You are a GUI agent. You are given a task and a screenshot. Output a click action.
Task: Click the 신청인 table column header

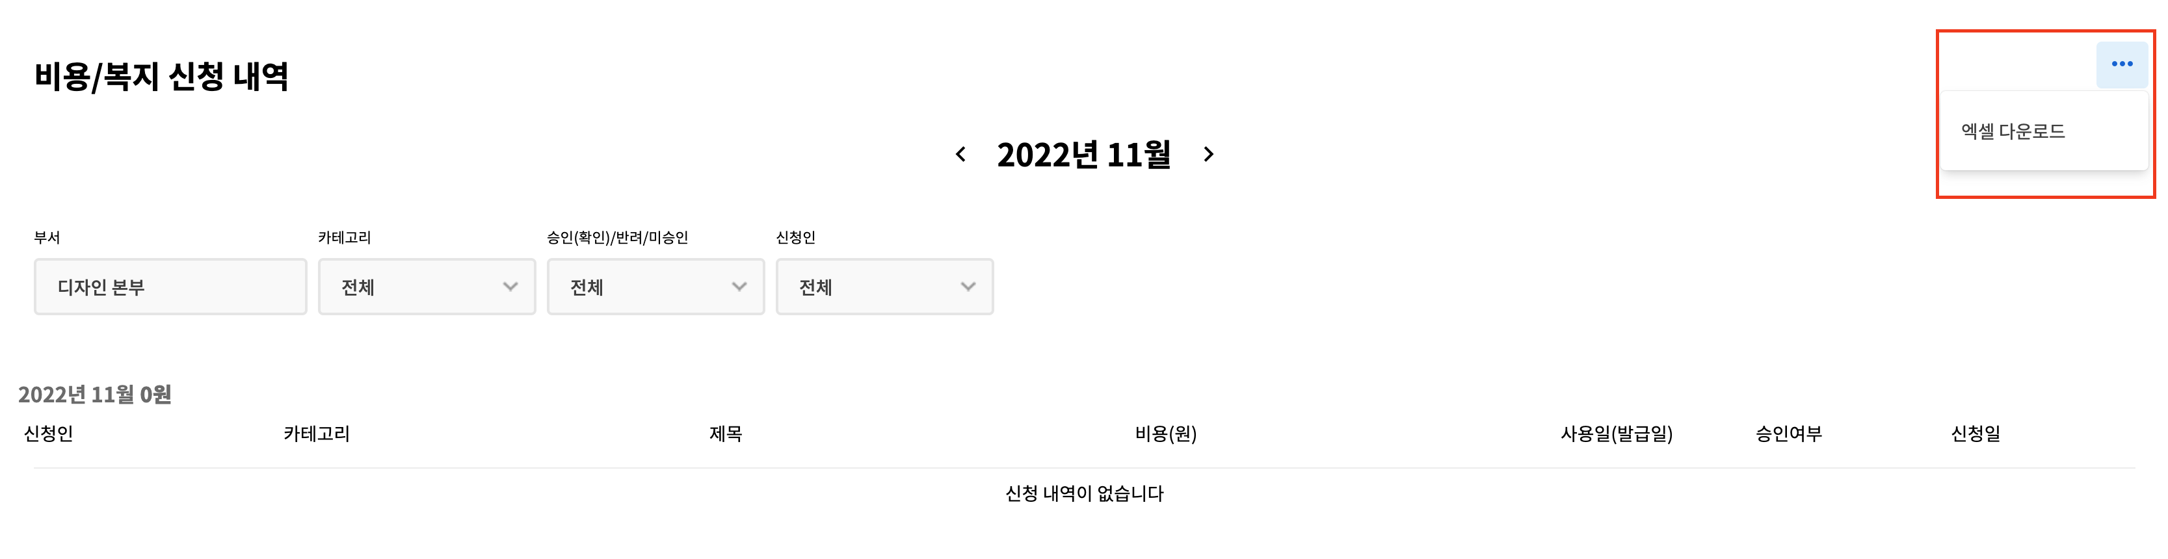pyautogui.click(x=49, y=434)
